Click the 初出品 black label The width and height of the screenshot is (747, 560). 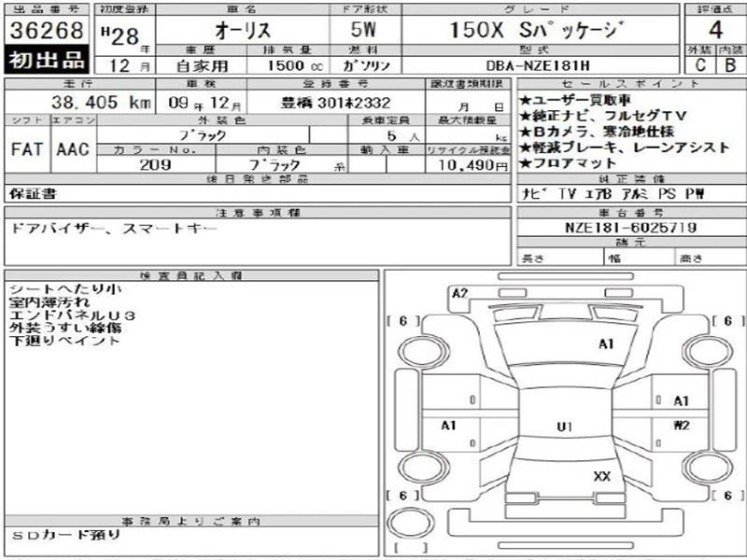47,60
